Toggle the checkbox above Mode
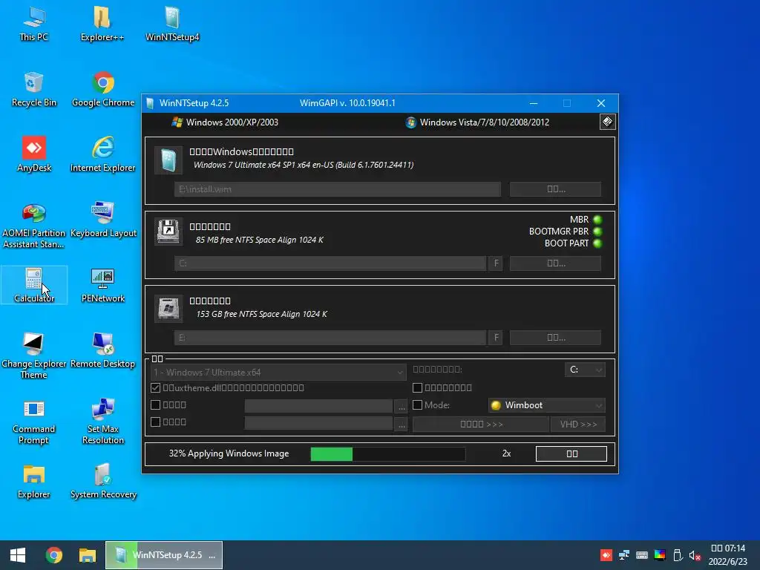760x570 pixels. 417,387
